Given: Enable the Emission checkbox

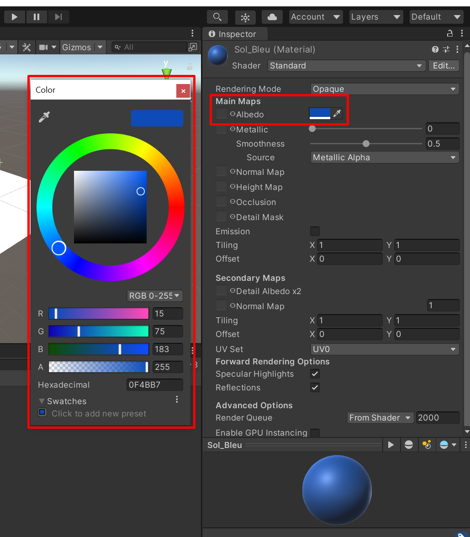Looking at the screenshot, I should click(315, 231).
